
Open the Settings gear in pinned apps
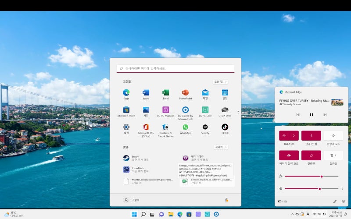126,129
